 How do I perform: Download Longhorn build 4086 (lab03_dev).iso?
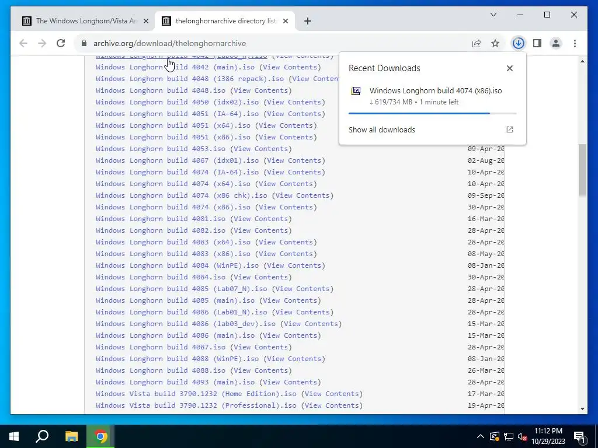pos(186,324)
